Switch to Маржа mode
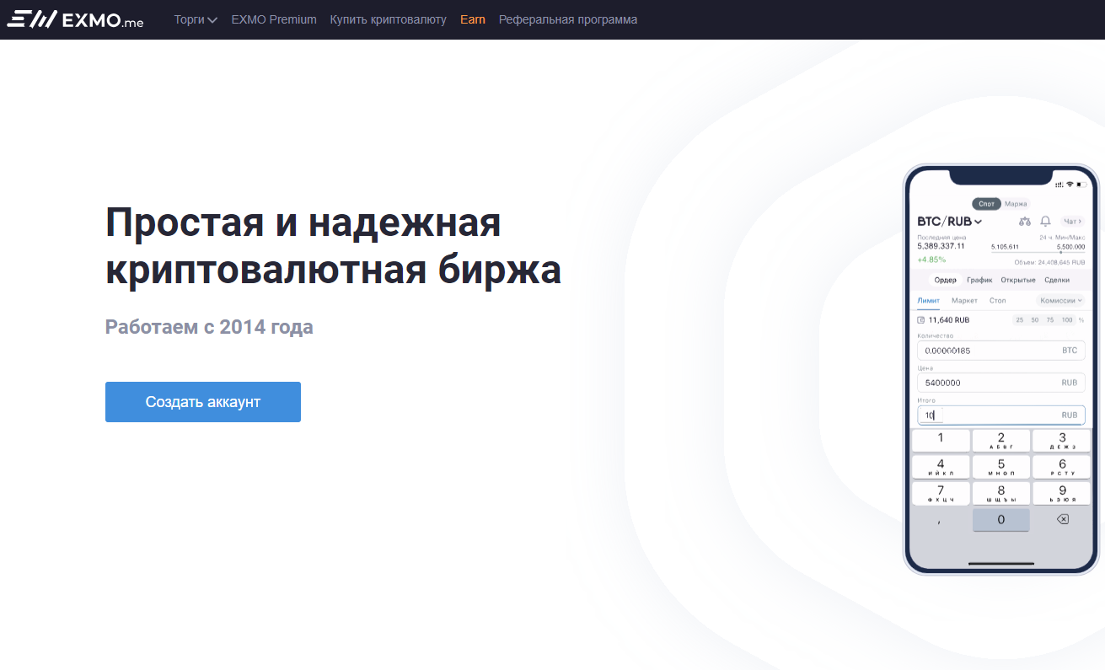Image resolution: width=1105 pixels, height=670 pixels. tap(1016, 204)
